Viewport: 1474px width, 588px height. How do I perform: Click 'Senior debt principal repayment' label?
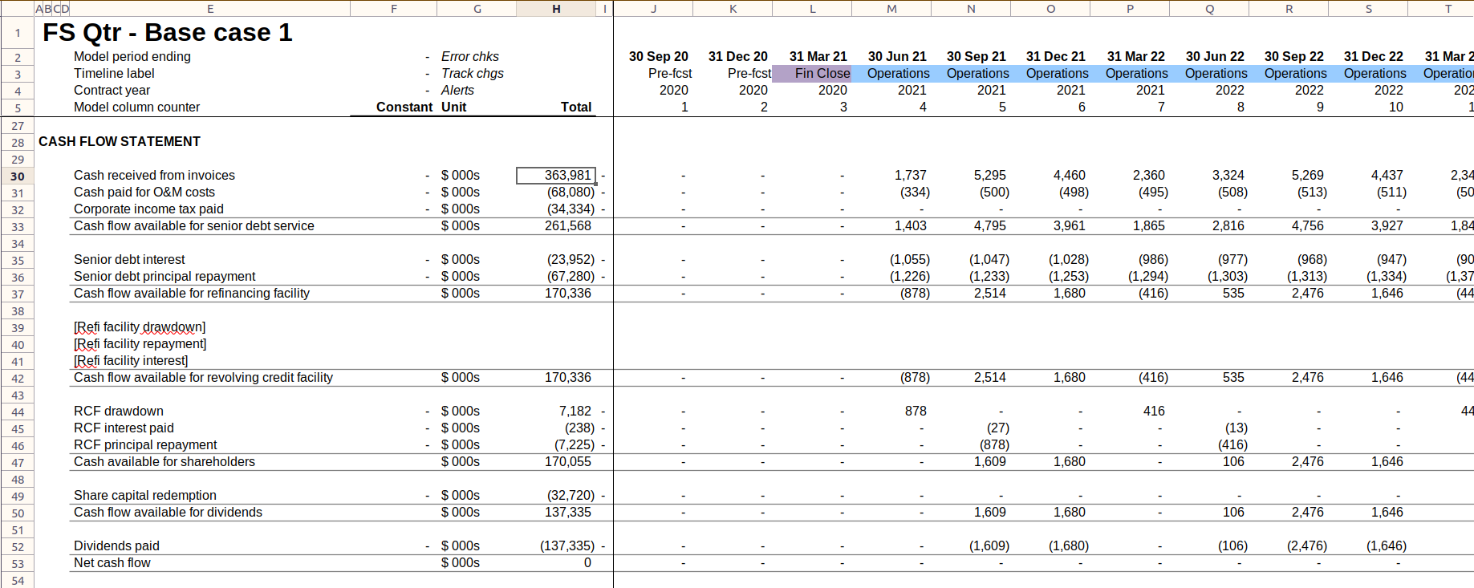click(x=164, y=277)
